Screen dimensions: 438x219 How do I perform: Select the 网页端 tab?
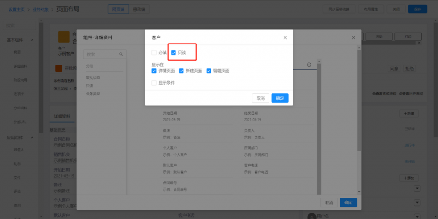pyautogui.click(x=118, y=9)
